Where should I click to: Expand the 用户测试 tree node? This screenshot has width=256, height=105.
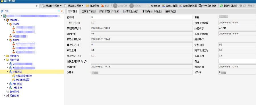7,84
